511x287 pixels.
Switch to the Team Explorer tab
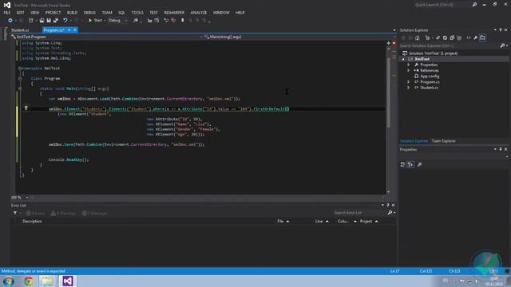coord(443,141)
